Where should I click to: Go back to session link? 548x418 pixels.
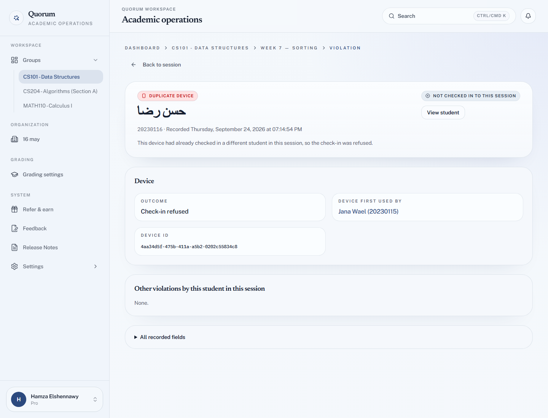pos(156,65)
